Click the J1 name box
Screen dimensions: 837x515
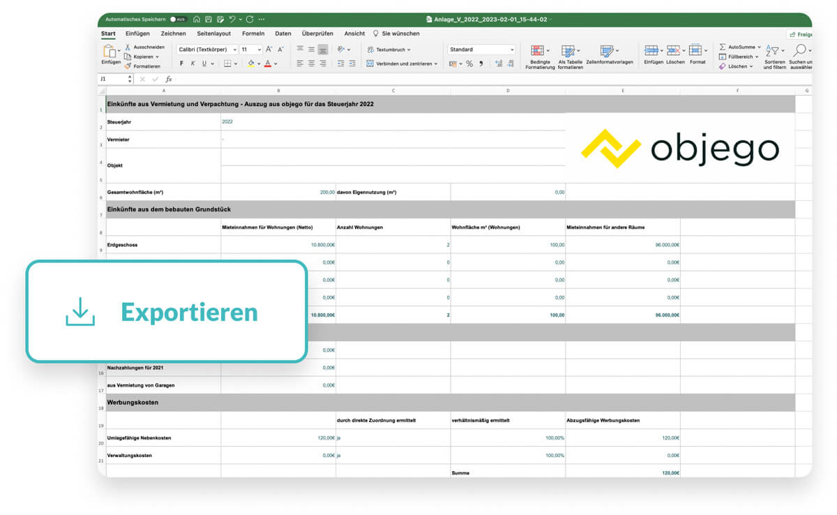[x=115, y=79]
